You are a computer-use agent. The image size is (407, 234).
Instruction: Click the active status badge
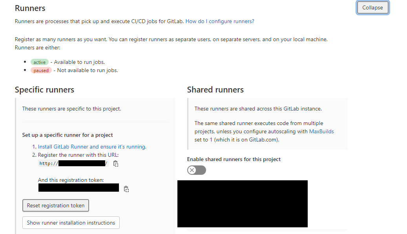[40, 62]
